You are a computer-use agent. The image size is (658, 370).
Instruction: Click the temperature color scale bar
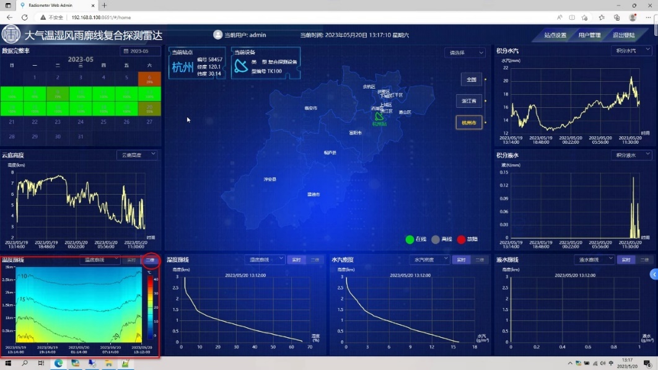click(x=150, y=304)
